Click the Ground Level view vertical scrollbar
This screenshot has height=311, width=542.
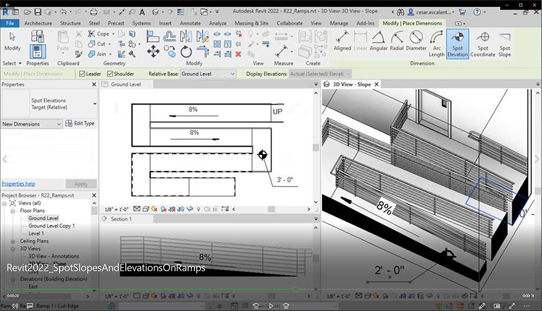point(316,147)
